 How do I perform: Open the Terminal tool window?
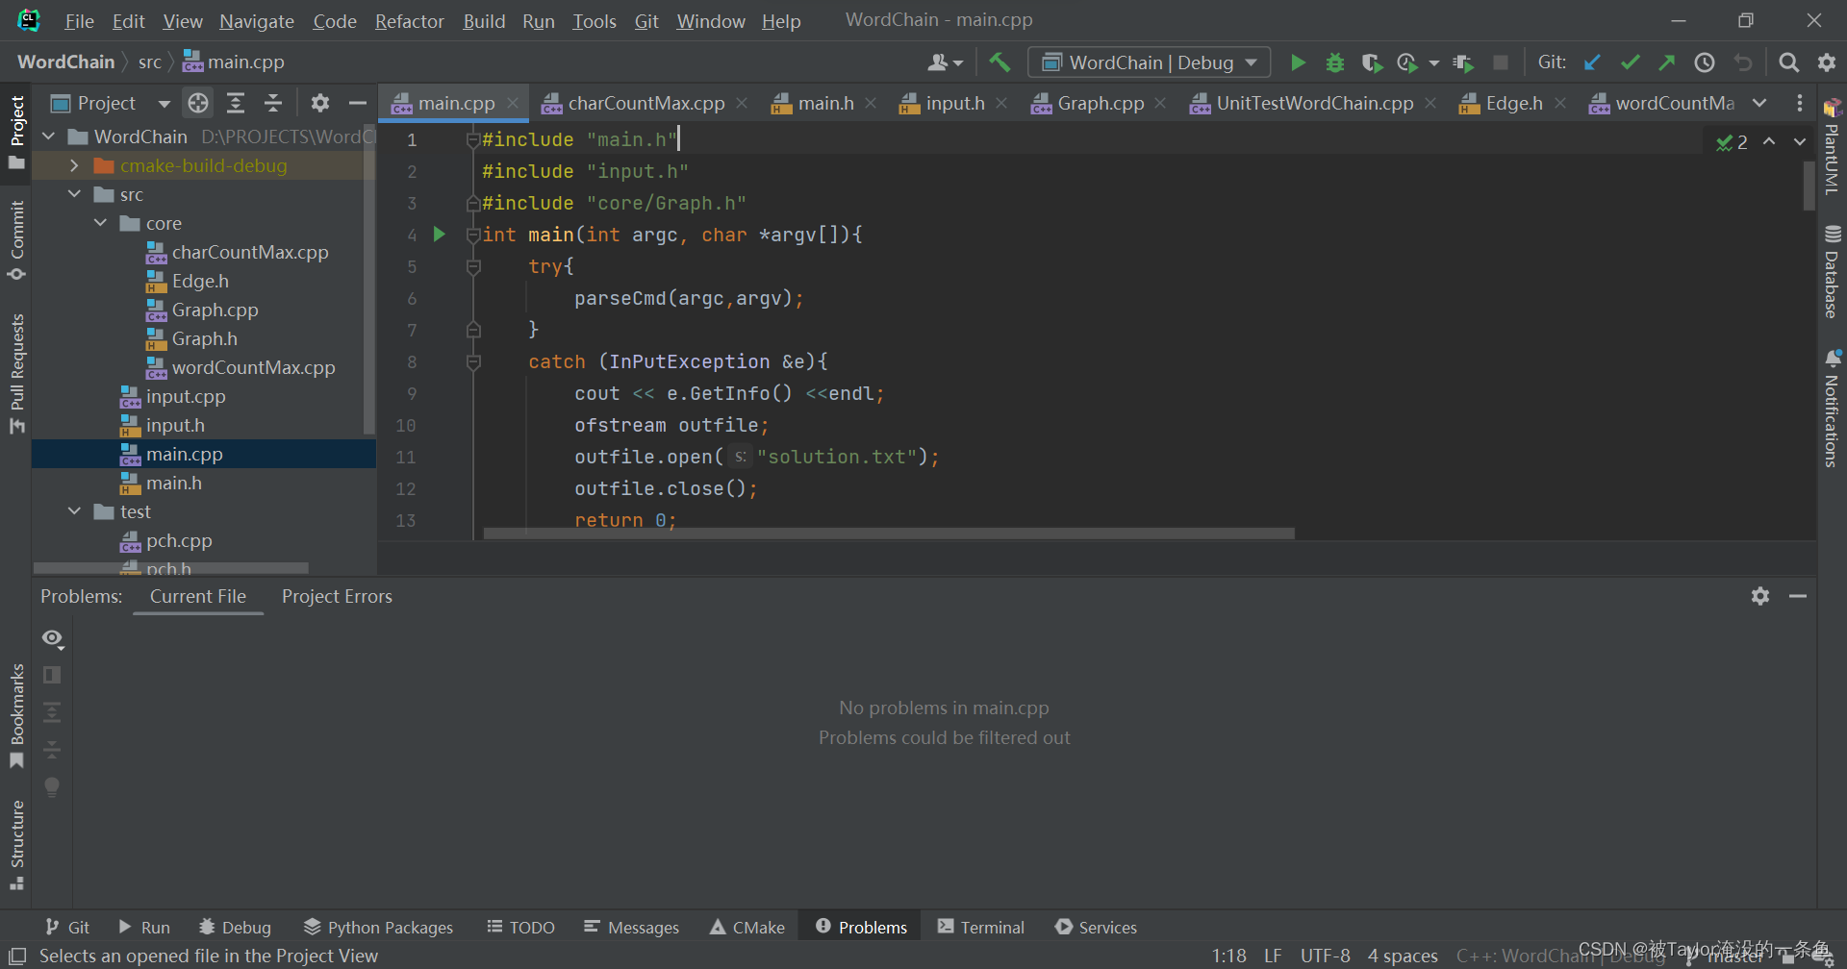981,927
